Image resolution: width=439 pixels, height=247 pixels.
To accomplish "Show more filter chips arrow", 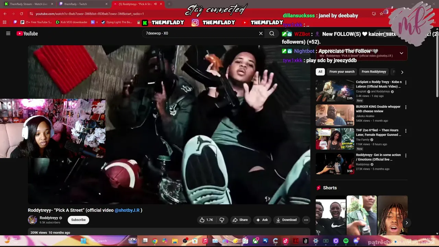I will [402, 72].
